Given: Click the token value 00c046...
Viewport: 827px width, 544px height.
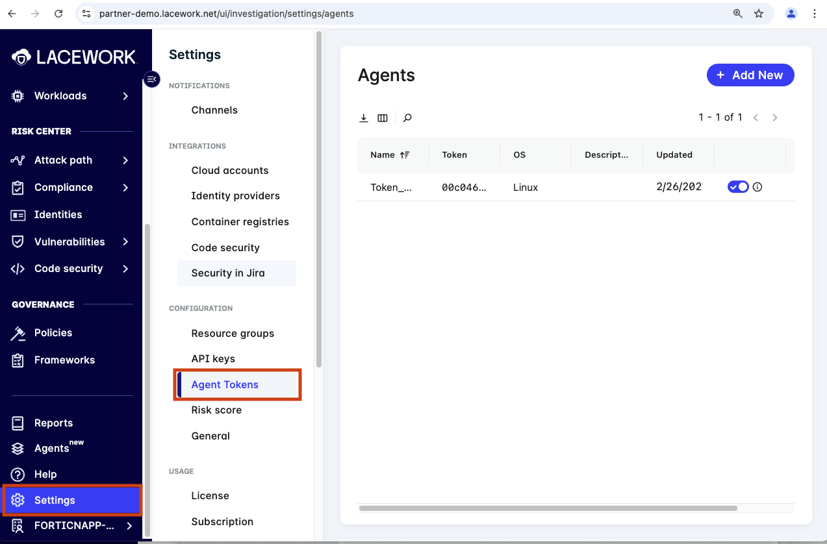Looking at the screenshot, I should click(x=464, y=188).
